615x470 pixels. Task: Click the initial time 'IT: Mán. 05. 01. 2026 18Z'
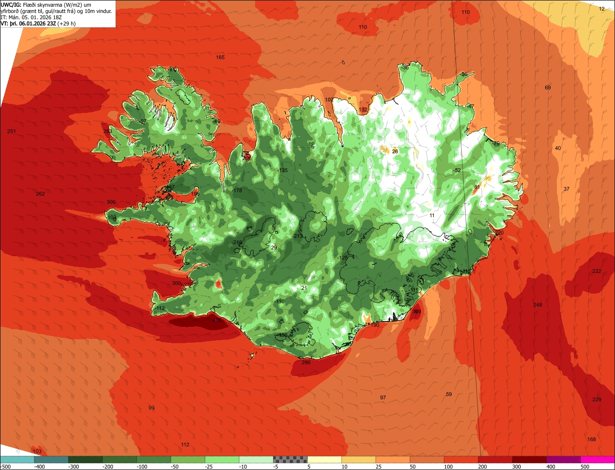[31, 17]
